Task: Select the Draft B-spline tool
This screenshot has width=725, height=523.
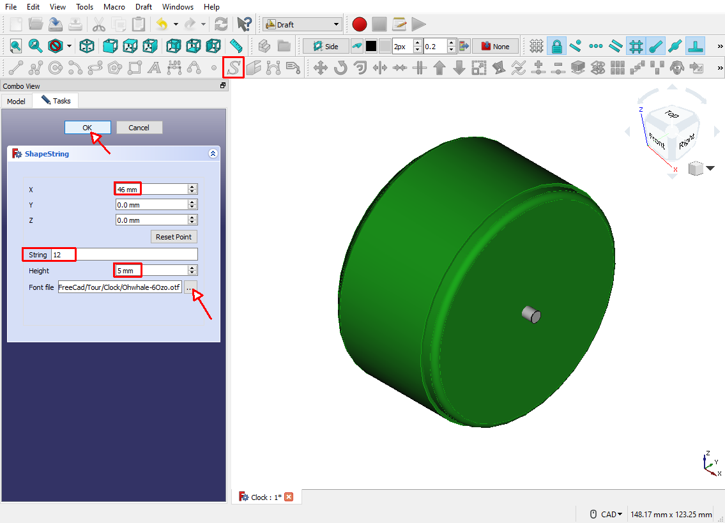Action: coord(194,68)
